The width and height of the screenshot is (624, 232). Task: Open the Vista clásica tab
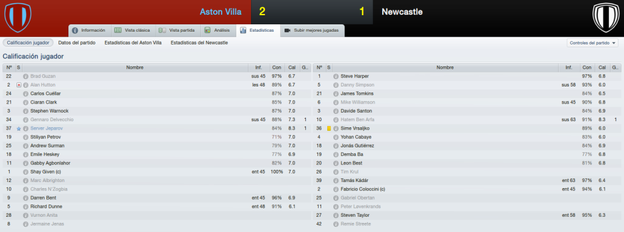click(132, 30)
